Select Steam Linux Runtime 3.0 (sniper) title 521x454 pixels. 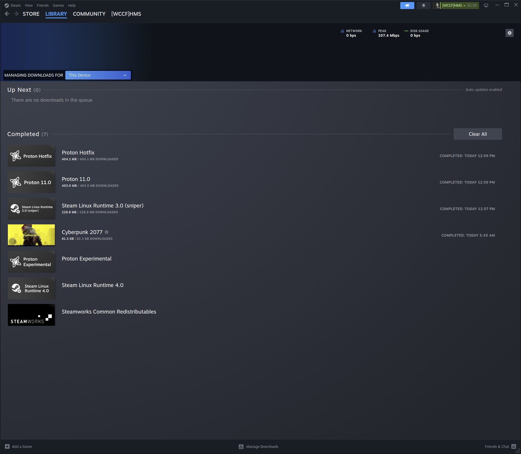(103, 205)
